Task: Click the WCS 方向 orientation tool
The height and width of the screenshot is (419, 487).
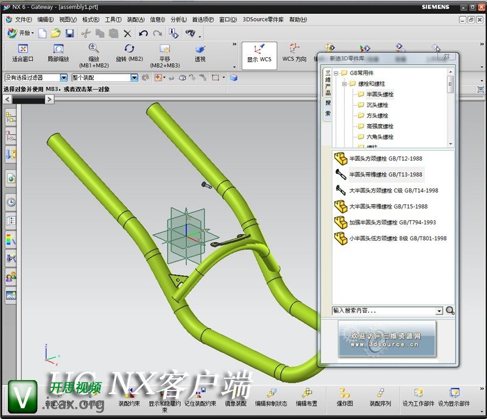Action: click(x=294, y=53)
